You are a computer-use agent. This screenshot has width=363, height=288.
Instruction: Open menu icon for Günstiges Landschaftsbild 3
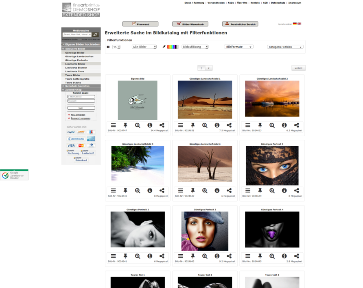113,191
